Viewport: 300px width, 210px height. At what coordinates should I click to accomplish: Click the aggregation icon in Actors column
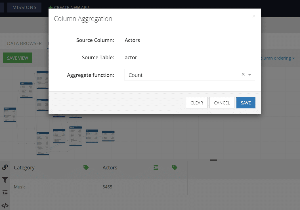156,167
